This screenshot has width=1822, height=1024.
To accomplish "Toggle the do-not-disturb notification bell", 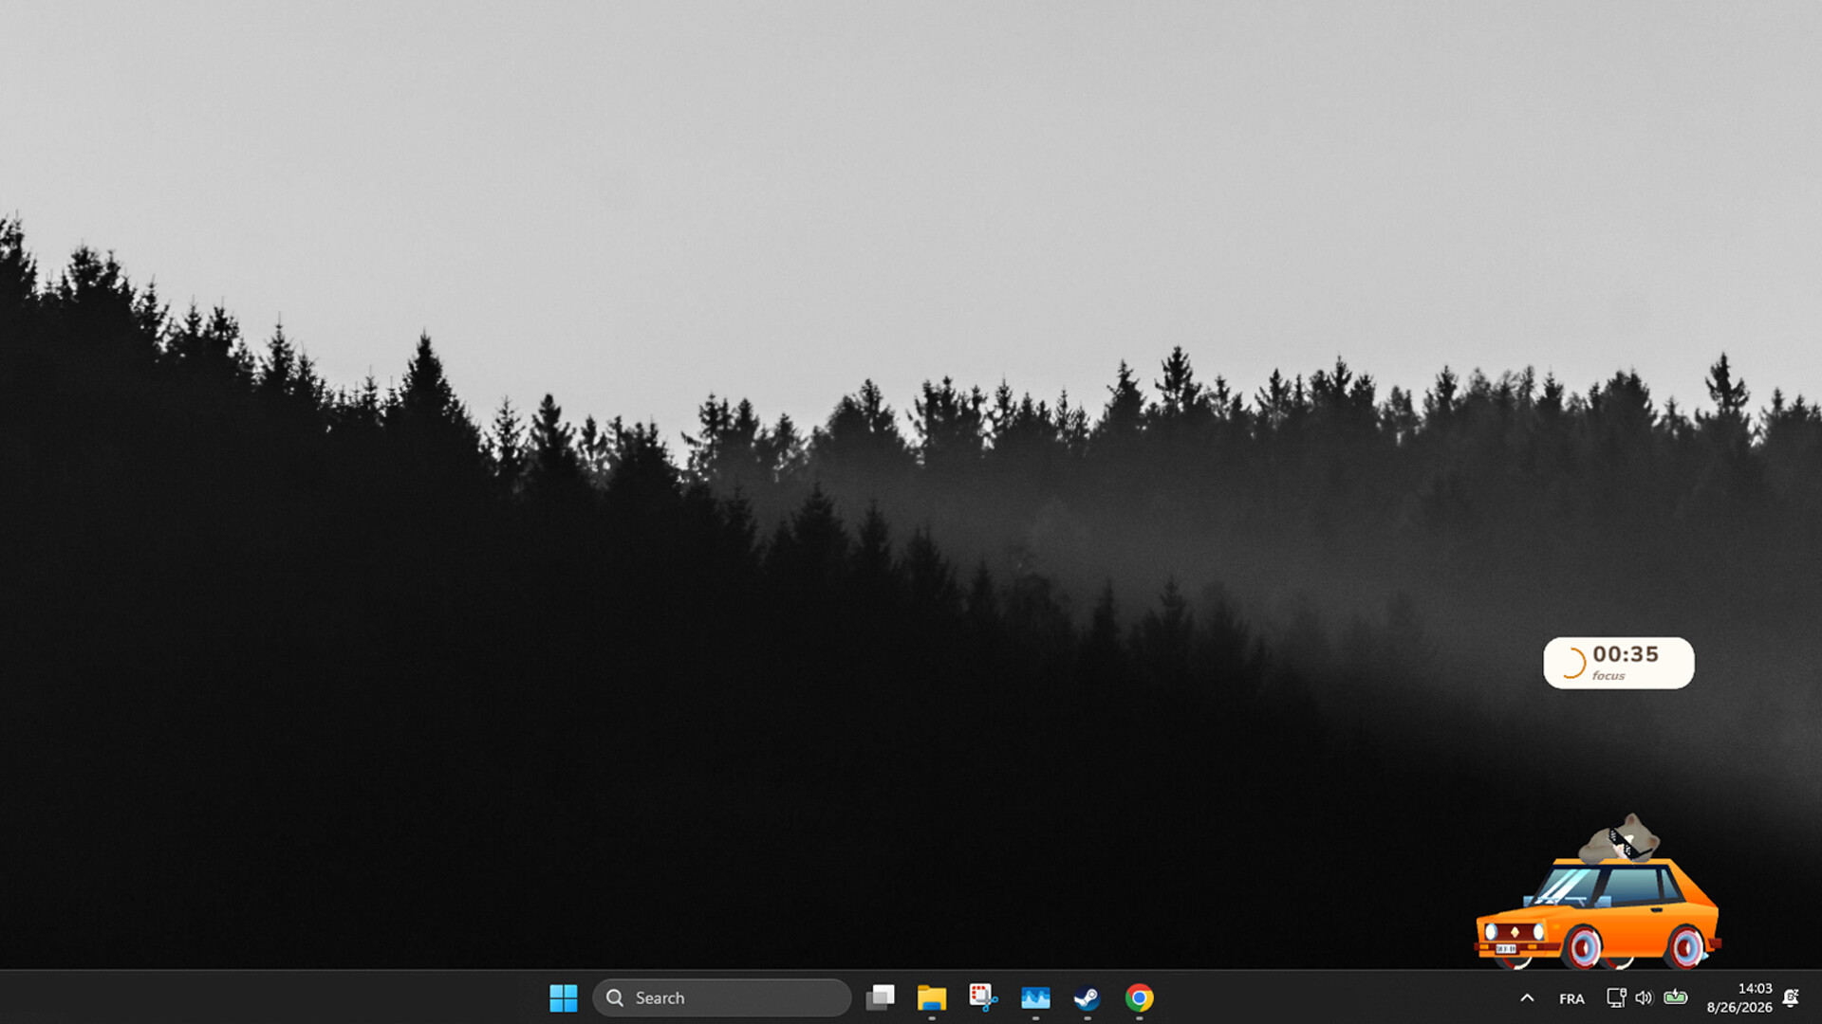I will click(1791, 997).
